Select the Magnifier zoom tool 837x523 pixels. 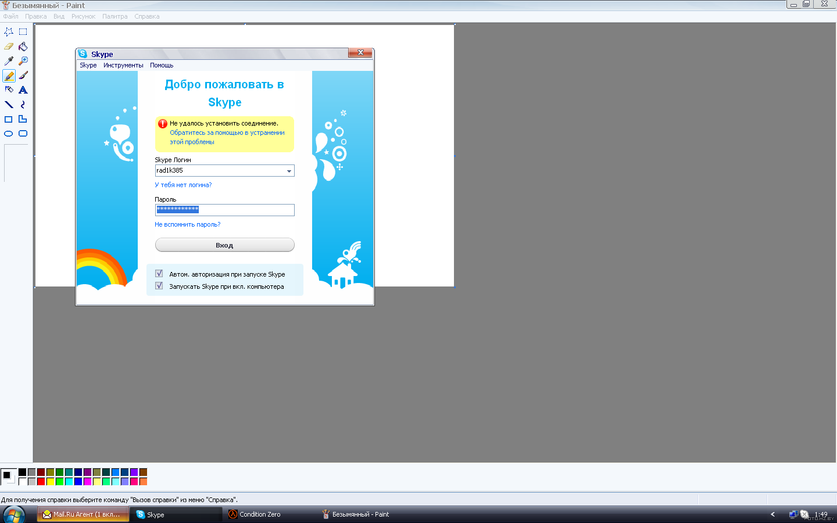(23, 61)
